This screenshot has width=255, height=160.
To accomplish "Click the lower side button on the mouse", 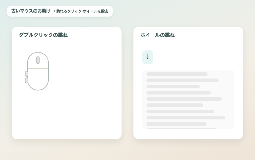I will tap(26, 81).
